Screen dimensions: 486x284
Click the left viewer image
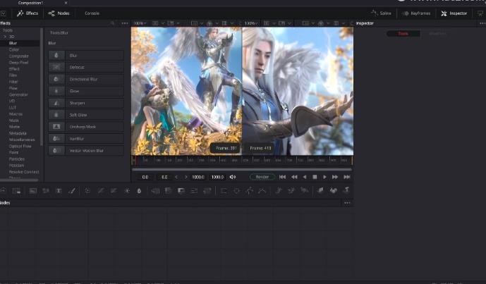186,91
